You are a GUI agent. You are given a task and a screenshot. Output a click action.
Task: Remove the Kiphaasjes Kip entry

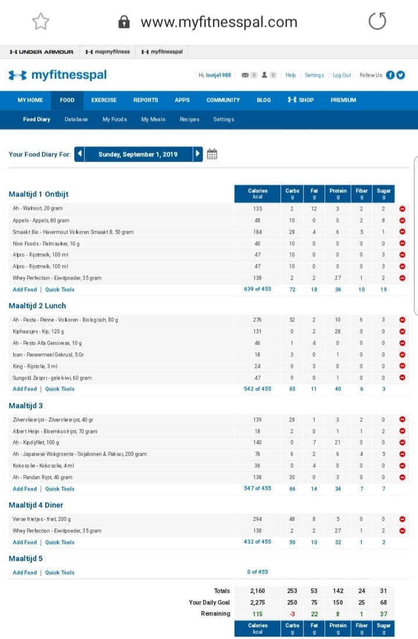click(x=402, y=331)
